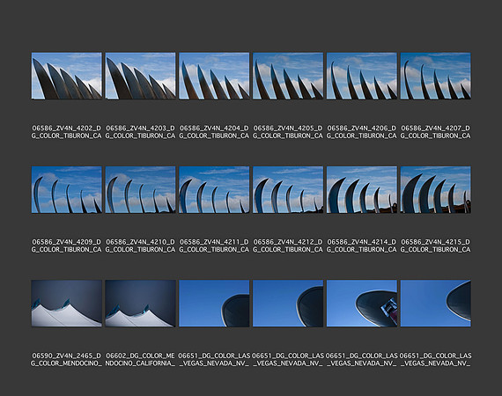This screenshot has height=396, width=502.
Task: Open thumbnail 06586_ZV4N_4204 image
Action: tap(214, 76)
